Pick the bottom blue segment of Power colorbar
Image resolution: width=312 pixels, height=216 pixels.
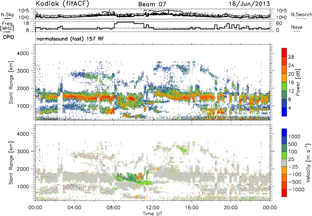(284, 112)
